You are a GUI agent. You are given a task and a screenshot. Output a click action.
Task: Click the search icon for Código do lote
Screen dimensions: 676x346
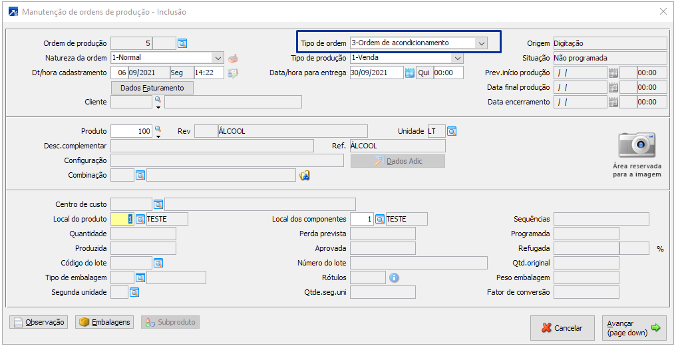tap(158, 263)
